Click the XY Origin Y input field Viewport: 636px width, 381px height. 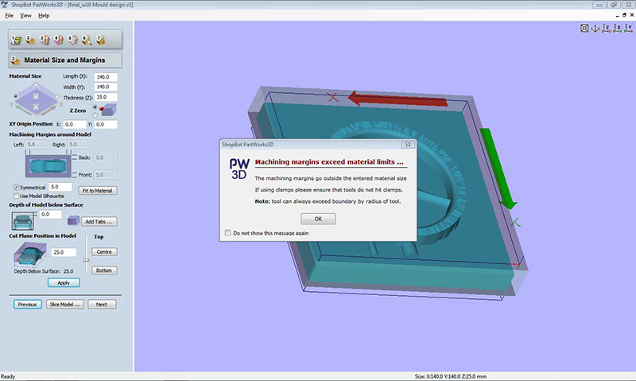click(x=106, y=125)
